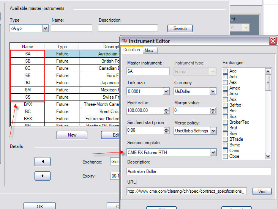278x209 pixels.
Task: Toggle the Arca exchange checkbox
Action: pyautogui.click(x=225, y=94)
